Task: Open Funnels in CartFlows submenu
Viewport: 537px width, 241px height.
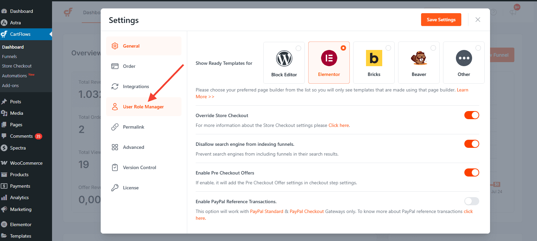Action: pos(9,56)
